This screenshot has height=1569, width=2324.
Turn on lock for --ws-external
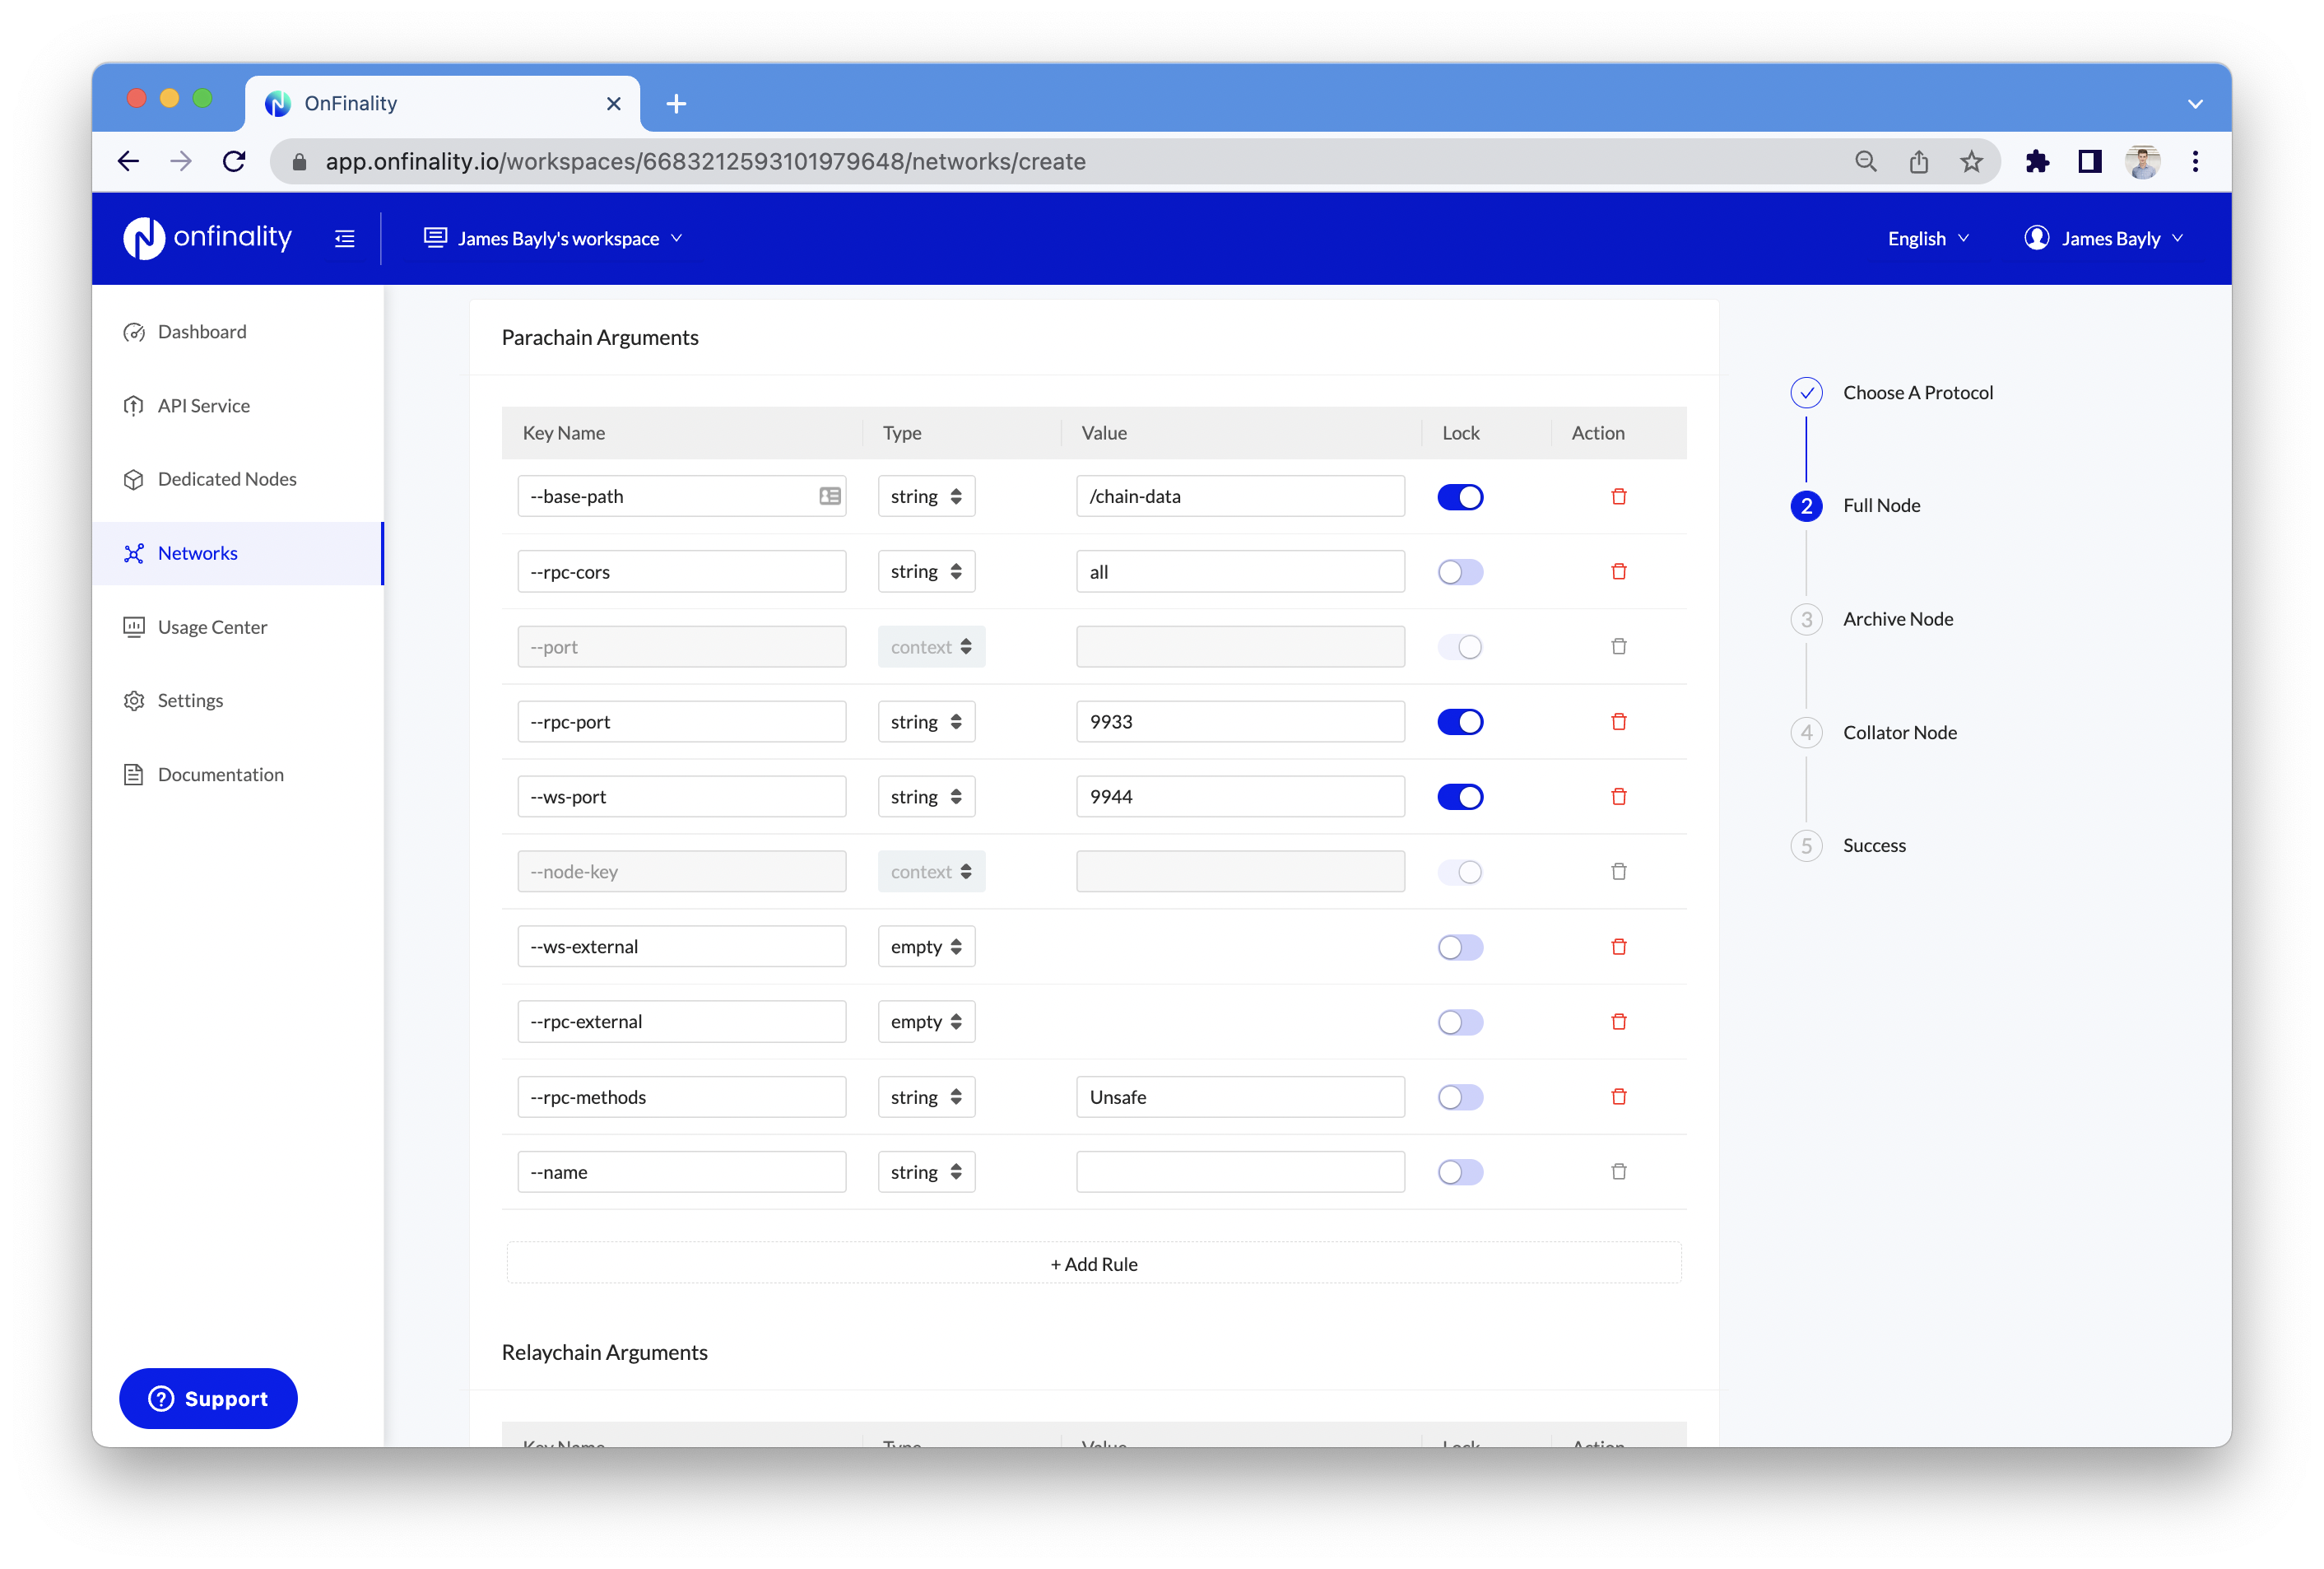pos(1459,947)
